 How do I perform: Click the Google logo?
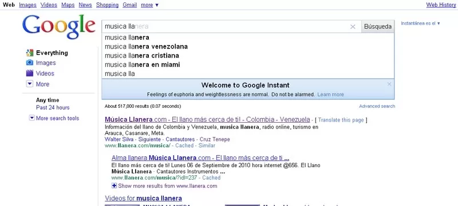pyautogui.click(x=59, y=27)
